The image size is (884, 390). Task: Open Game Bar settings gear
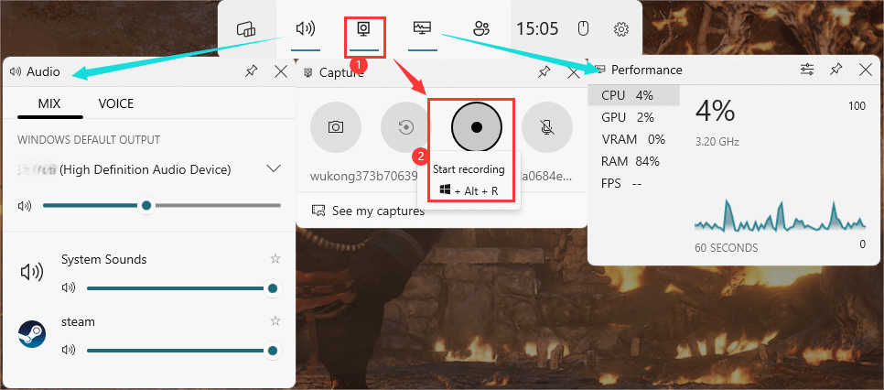point(620,28)
